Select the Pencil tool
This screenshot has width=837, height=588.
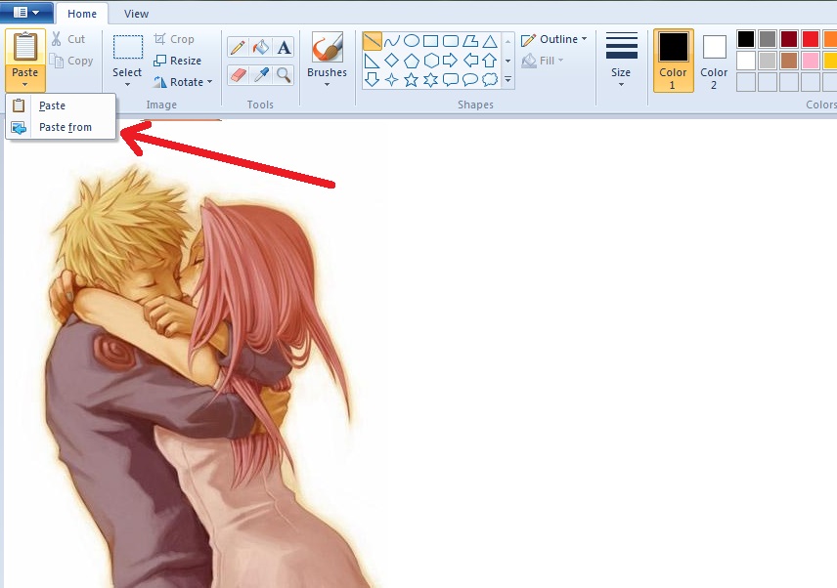click(x=236, y=45)
